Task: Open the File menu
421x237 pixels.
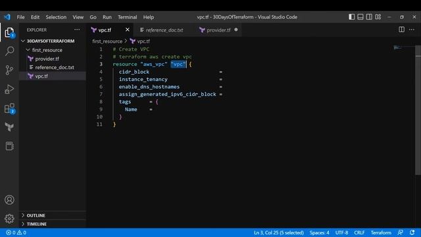Action: pyautogui.click(x=20, y=17)
